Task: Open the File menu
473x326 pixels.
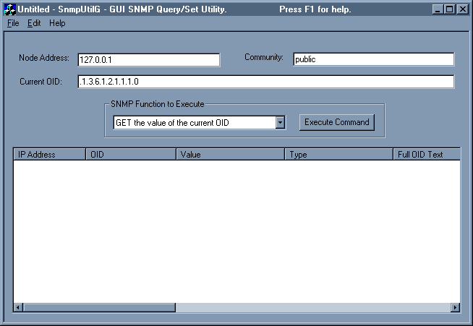Action: click(x=13, y=23)
